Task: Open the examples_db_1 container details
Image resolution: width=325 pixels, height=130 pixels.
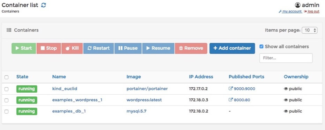Action: 69,111
